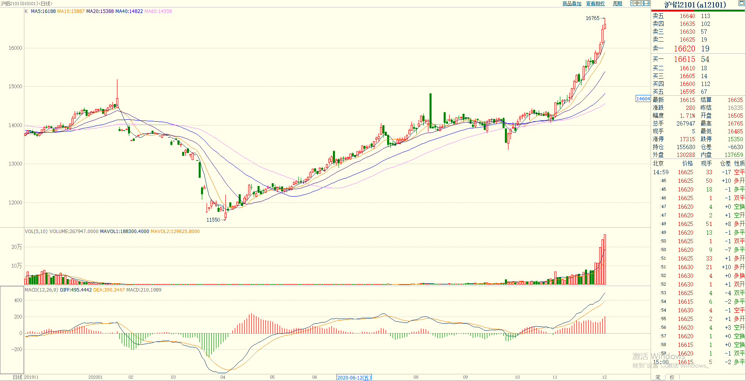
Task: Click the 日线 period label at bottom left
Action: coord(18,377)
